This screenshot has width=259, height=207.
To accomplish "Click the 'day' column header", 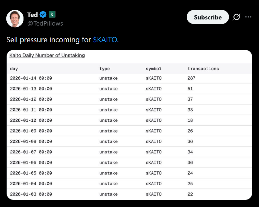I will click(14, 69).
